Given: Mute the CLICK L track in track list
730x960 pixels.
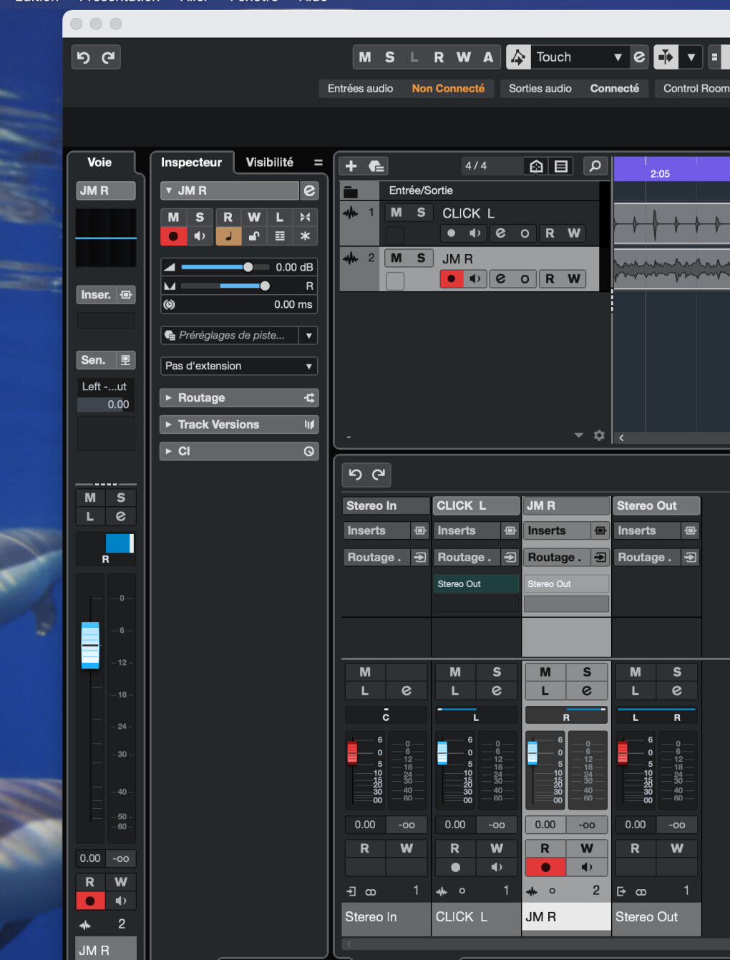Looking at the screenshot, I should (396, 213).
